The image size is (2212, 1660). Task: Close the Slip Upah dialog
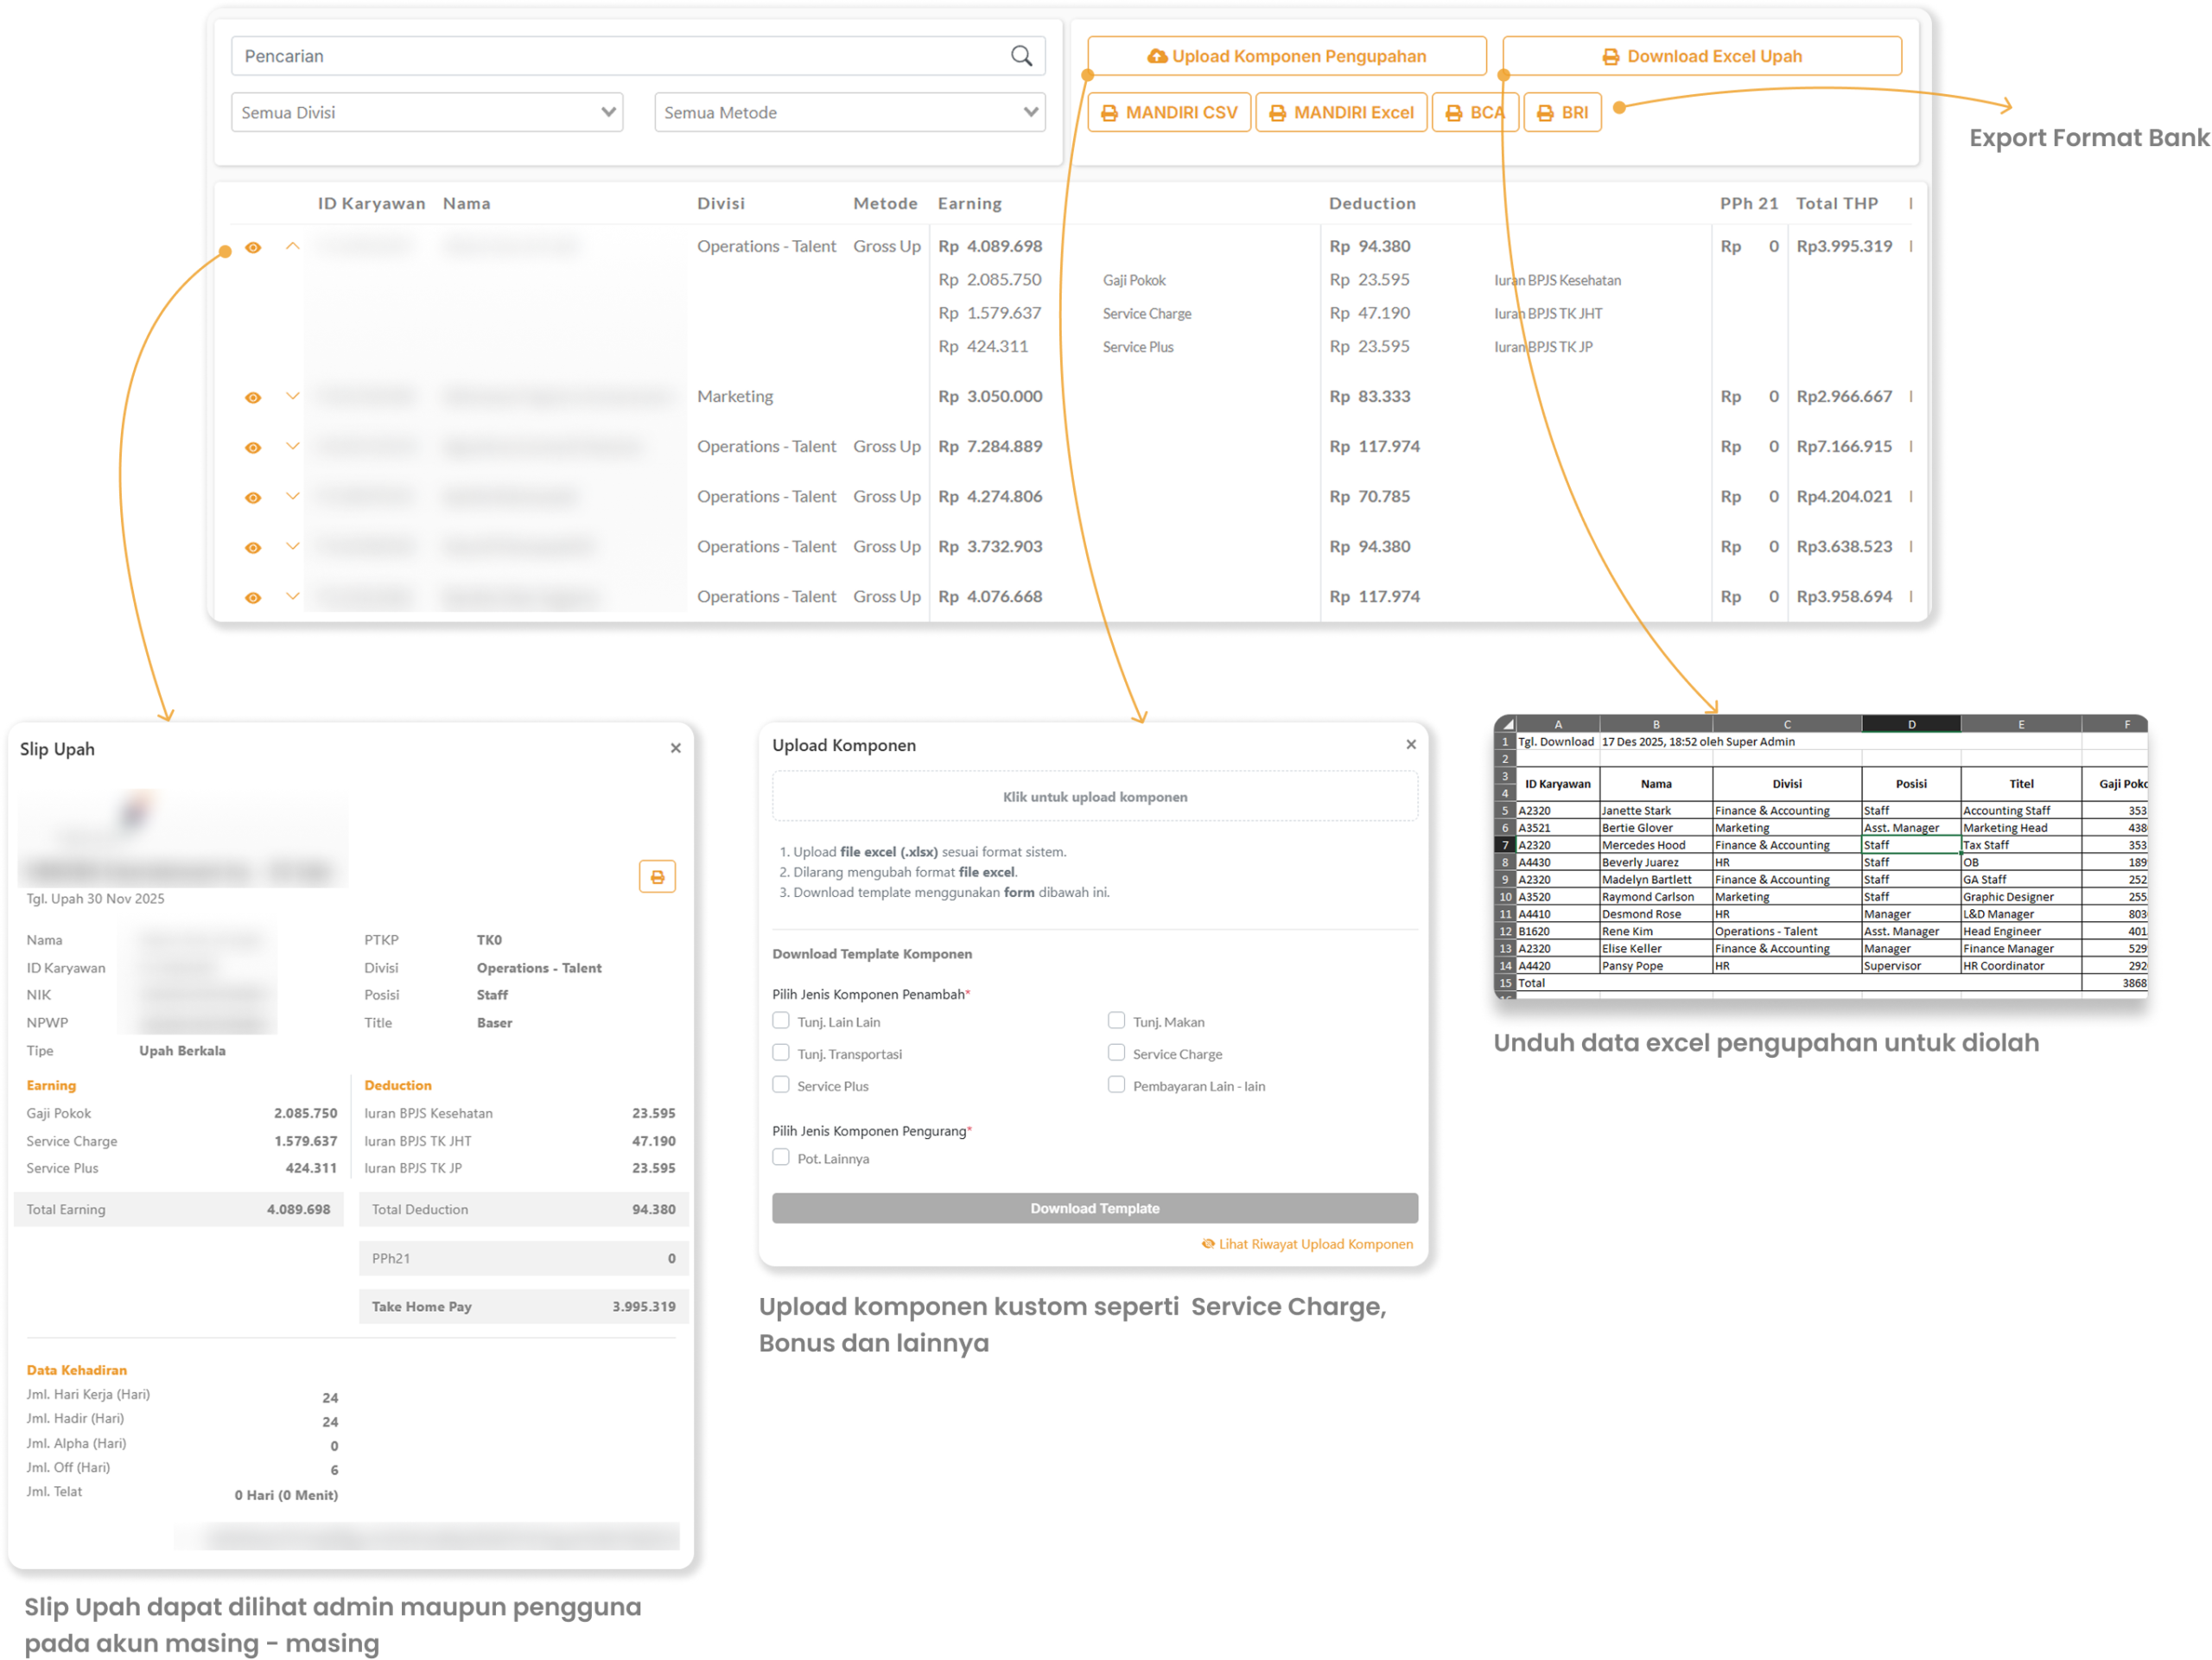click(x=676, y=748)
